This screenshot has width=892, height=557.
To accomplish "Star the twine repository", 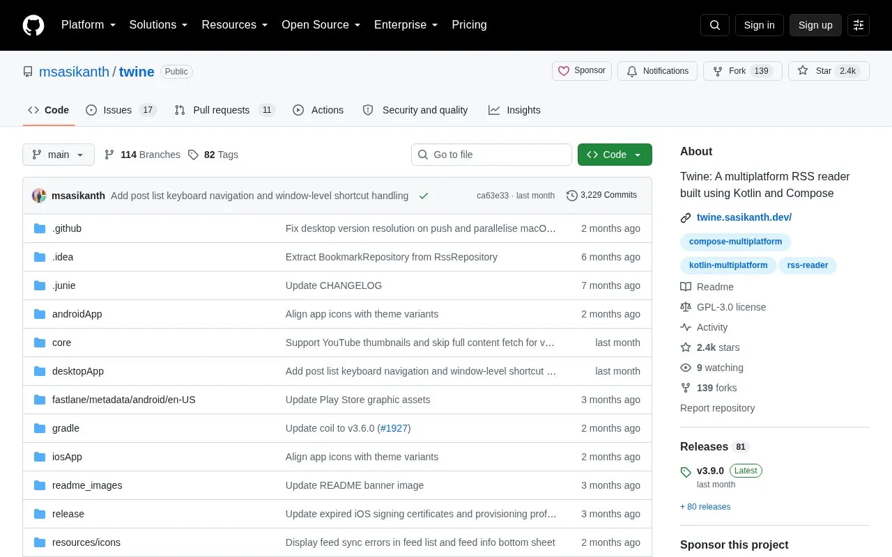I will [829, 71].
